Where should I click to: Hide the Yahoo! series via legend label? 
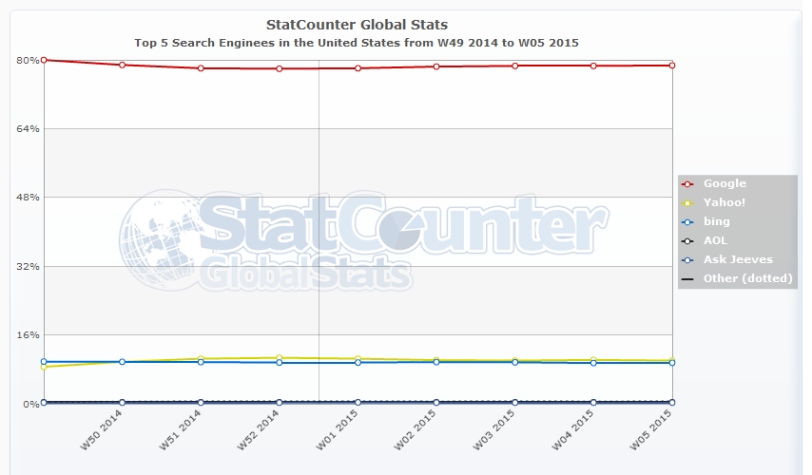(725, 202)
